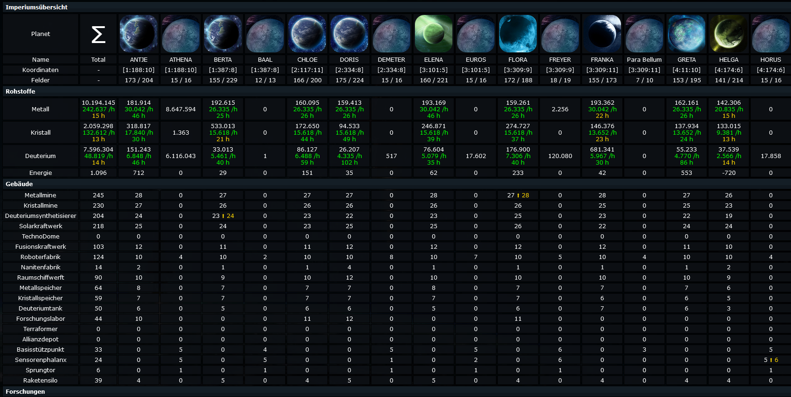Screen dimensions: 791x397
Task: Click the Sigma total icon
Action: tap(98, 34)
